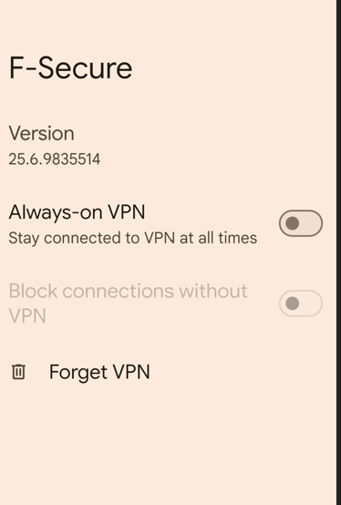Enable staying connected to VPN at all times
The height and width of the screenshot is (505, 341).
(x=301, y=223)
